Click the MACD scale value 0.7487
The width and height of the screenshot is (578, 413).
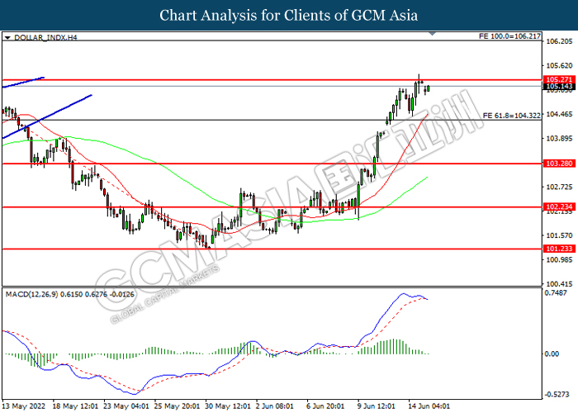556,292
